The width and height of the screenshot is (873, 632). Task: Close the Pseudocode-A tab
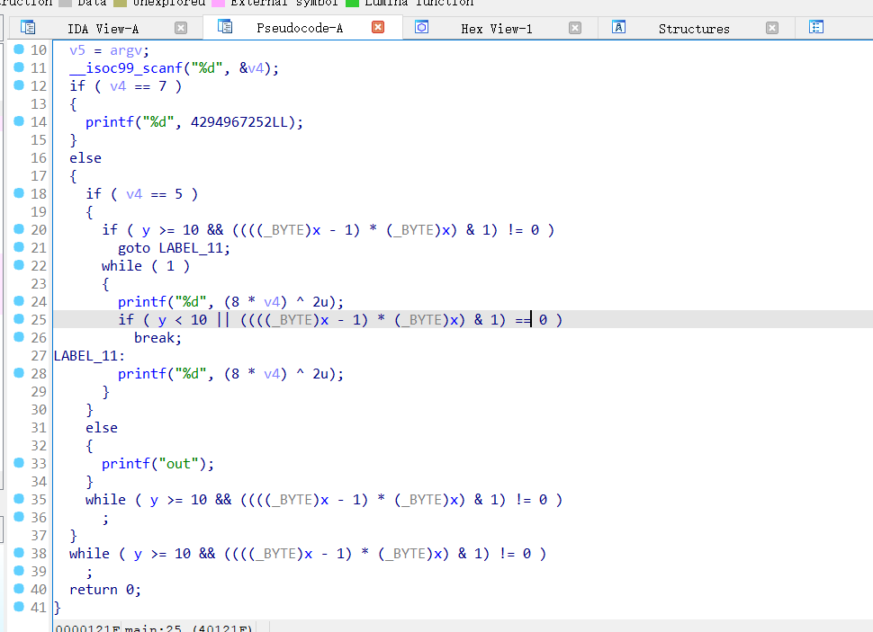point(378,27)
